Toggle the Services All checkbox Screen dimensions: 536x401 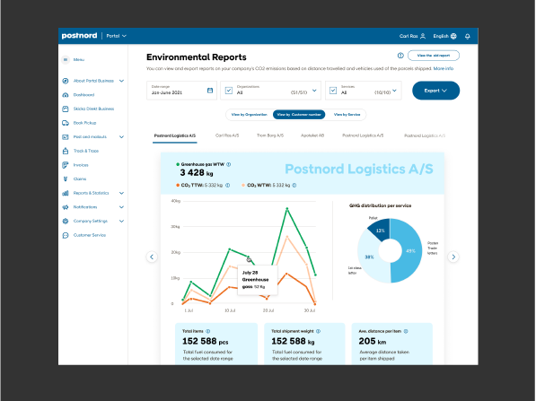pyautogui.click(x=333, y=91)
